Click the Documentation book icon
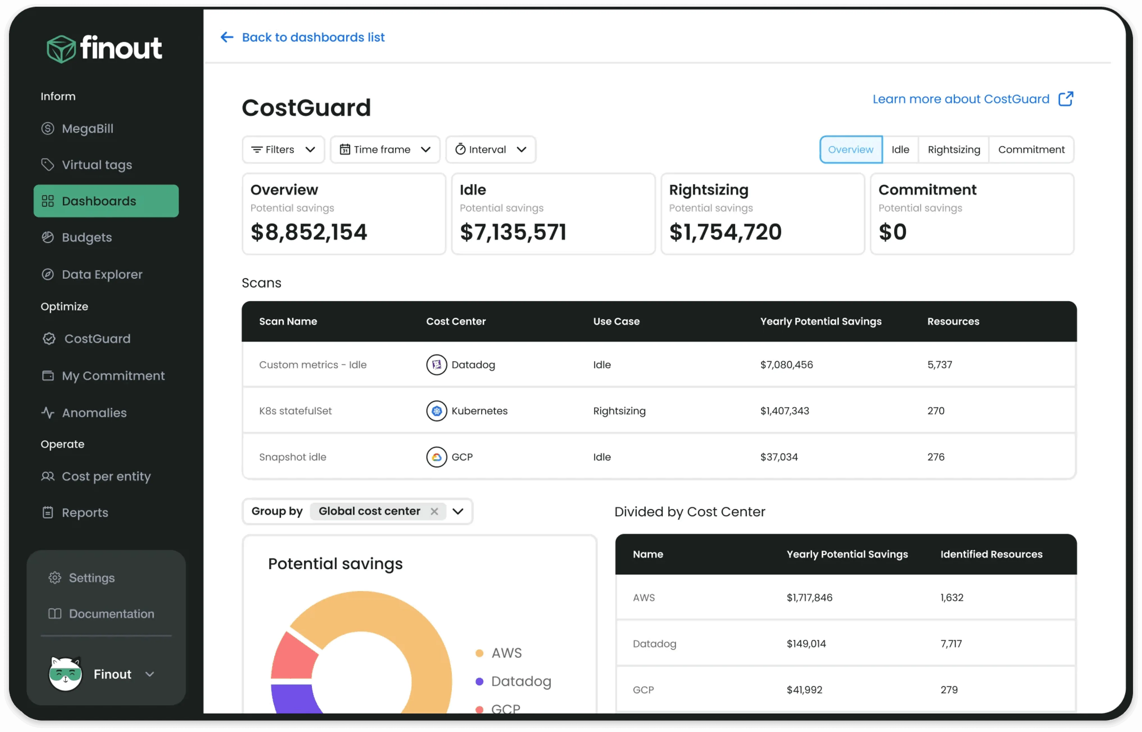 point(55,614)
